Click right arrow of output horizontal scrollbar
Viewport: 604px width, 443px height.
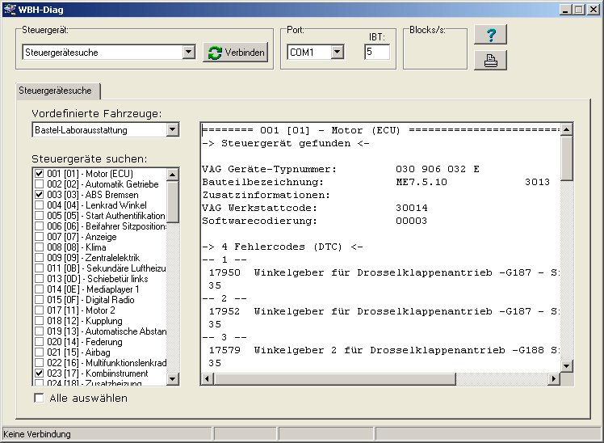click(554, 379)
